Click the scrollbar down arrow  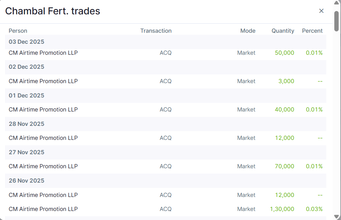(336, 217)
